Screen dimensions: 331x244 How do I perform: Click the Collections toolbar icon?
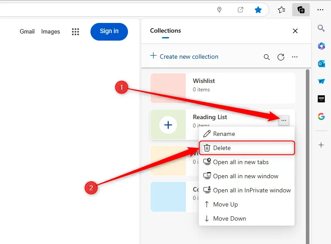[x=301, y=10]
